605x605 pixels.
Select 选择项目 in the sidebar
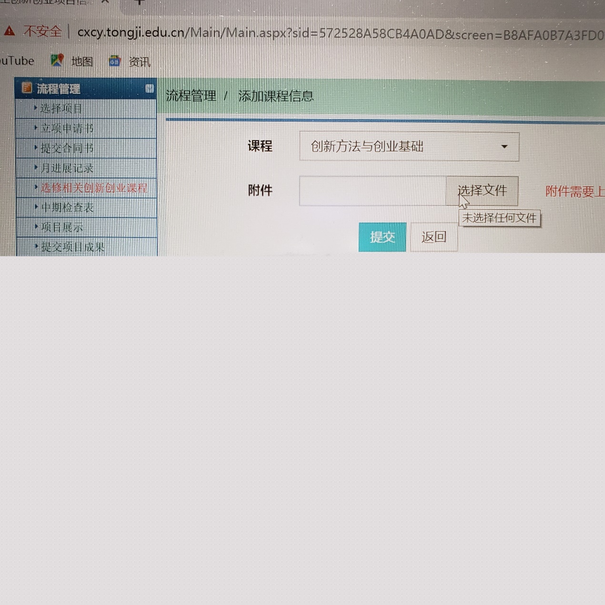[61, 109]
